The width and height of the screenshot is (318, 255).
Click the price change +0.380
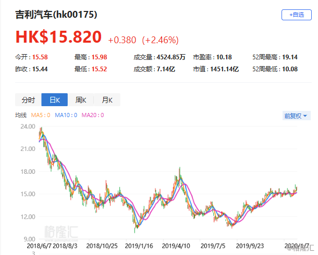tap(122, 40)
